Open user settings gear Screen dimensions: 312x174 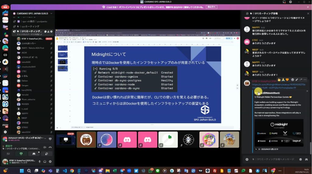pyautogui.click(x=50, y=162)
